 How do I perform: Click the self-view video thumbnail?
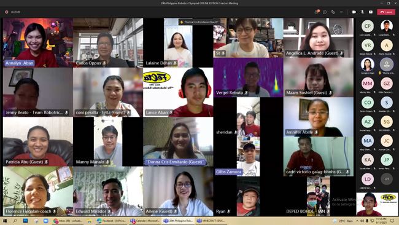pyautogui.click(x=377, y=204)
